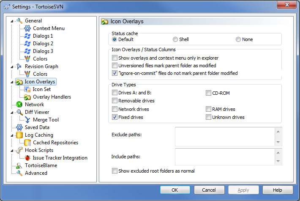The height and width of the screenshot is (201, 300).
Task: Click the General wrench icon
Action: coord(19,20)
